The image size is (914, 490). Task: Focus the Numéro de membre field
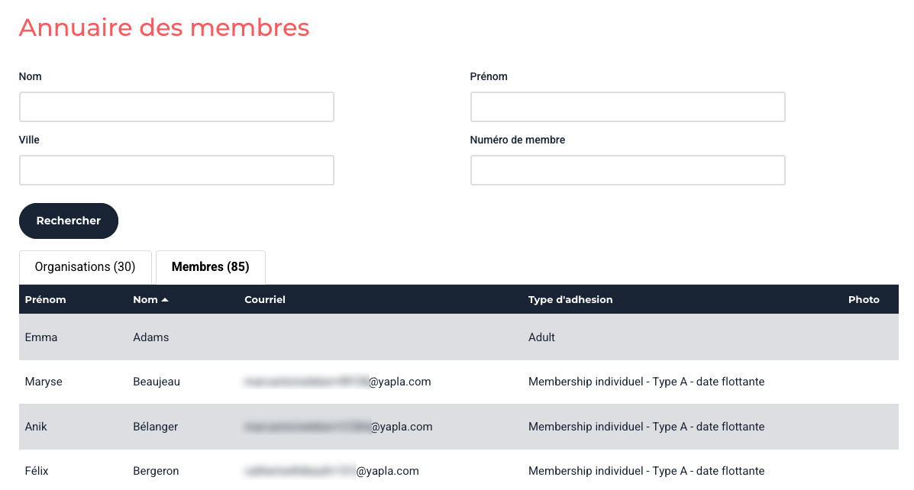pyautogui.click(x=628, y=170)
